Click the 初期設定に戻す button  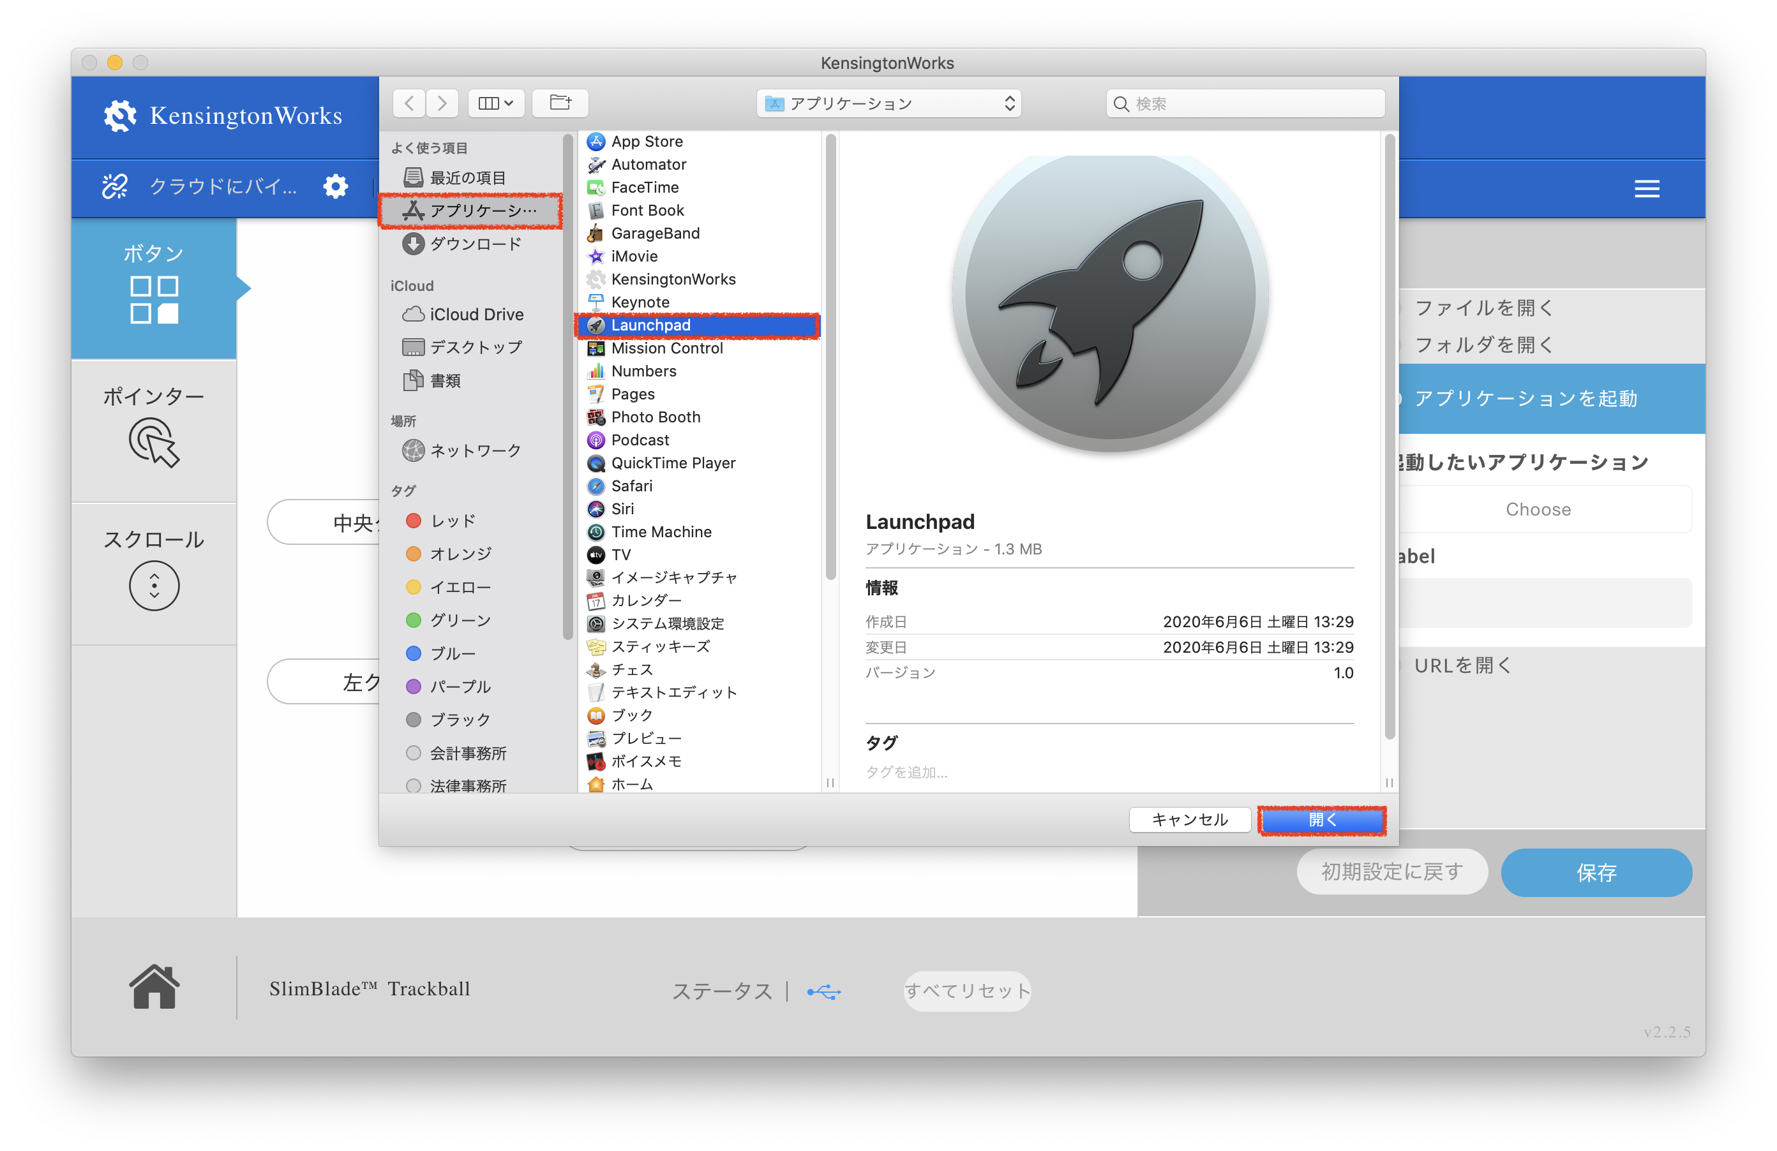pyautogui.click(x=1391, y=871)
